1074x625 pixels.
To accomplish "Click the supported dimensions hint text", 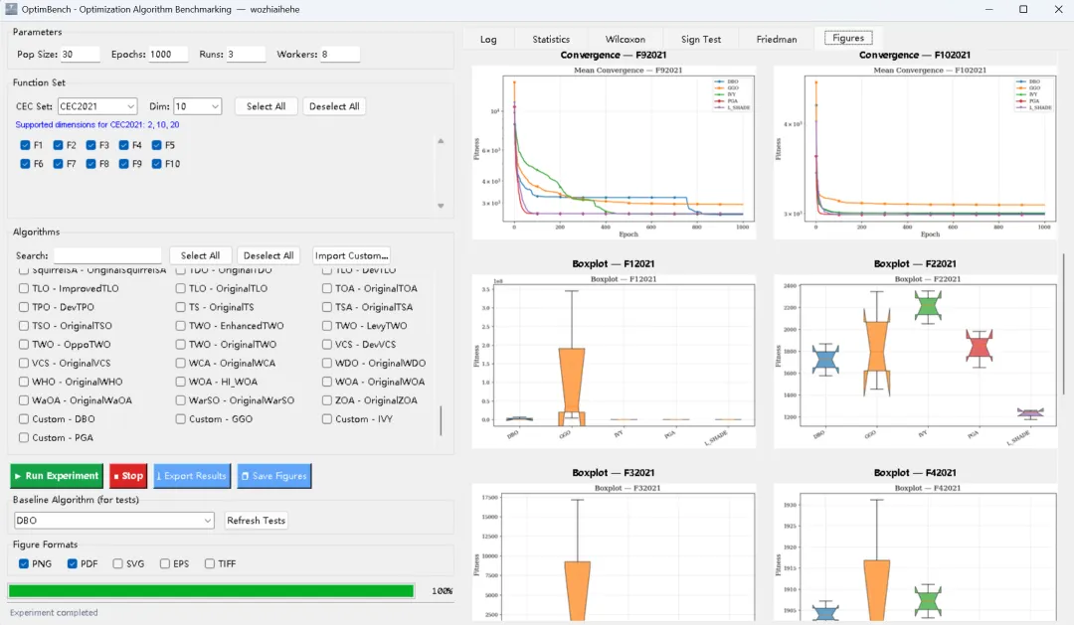I will click(97, 124).
